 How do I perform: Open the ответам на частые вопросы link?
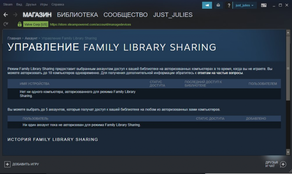[x=220, y=73]
